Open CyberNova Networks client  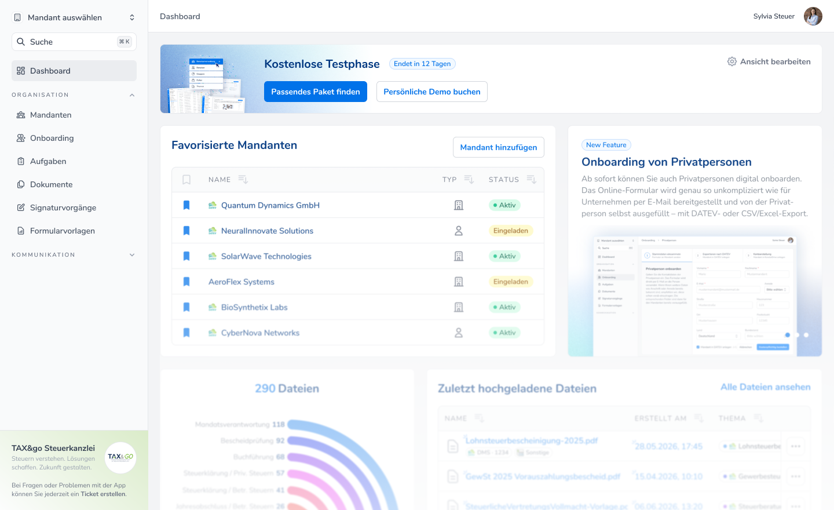[x=261, y=333]
